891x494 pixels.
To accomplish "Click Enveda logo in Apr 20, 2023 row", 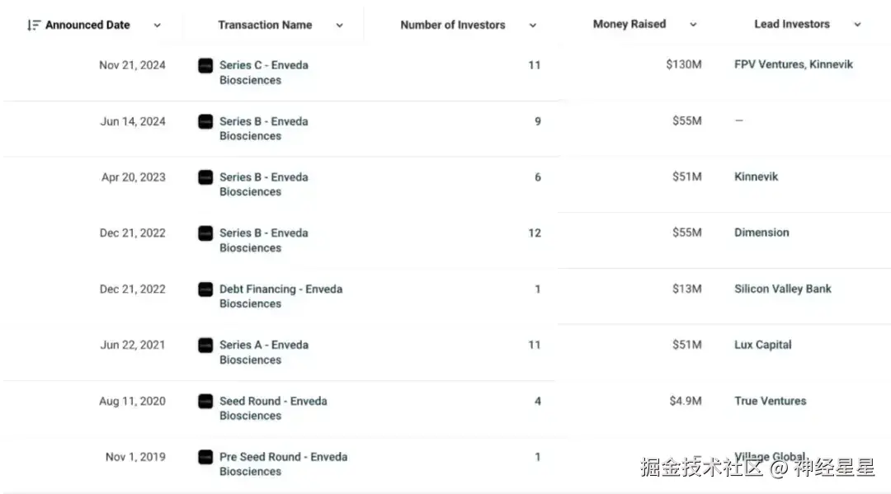I will point(205,177).
